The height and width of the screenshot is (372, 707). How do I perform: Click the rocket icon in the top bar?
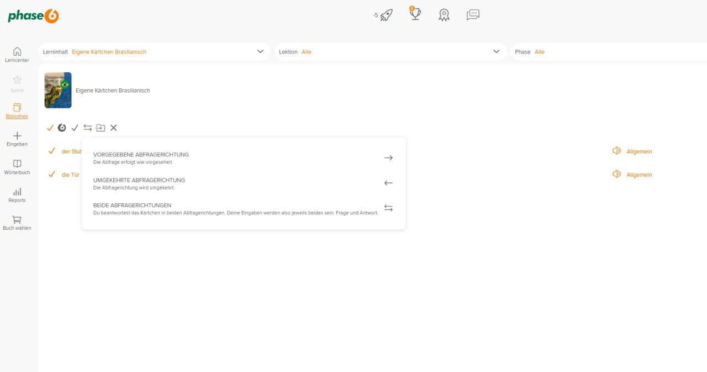click(386, 15)
